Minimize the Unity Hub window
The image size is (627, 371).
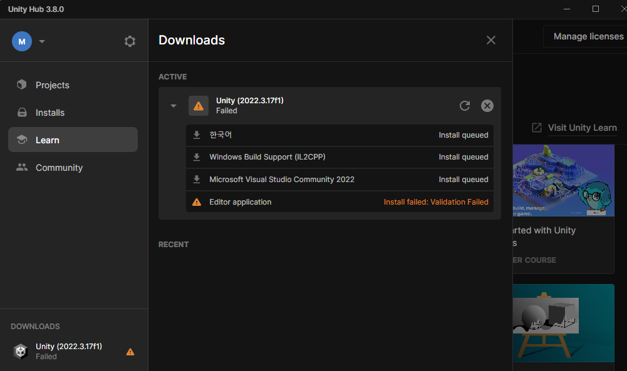[x=567, y=9]
